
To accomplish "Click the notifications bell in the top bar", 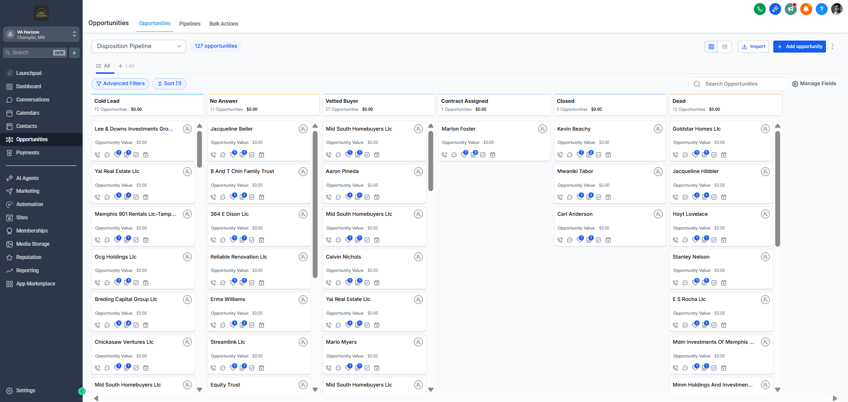I will coord(806,9).
